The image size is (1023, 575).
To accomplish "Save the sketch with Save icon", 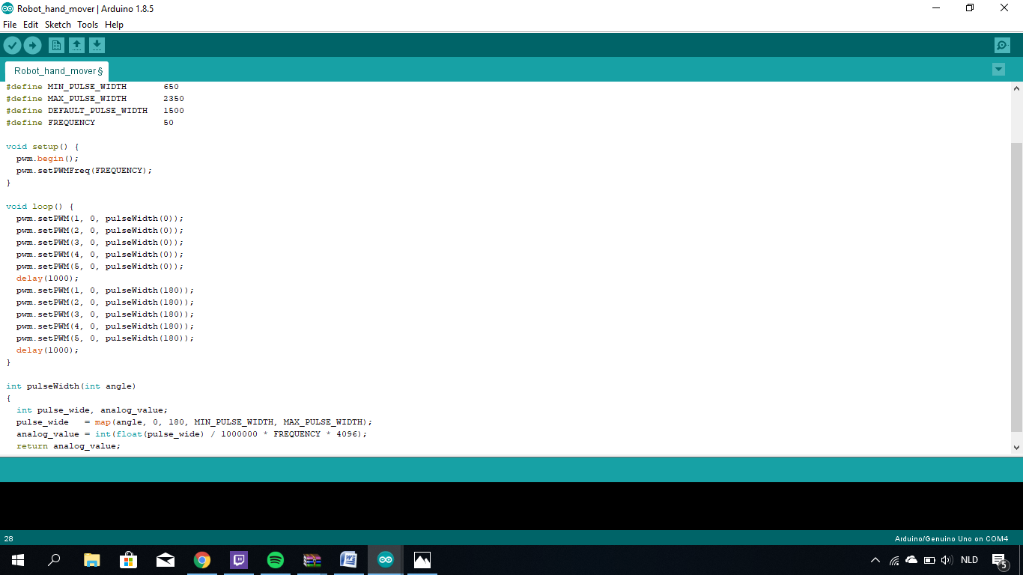I will pos(97,46).
